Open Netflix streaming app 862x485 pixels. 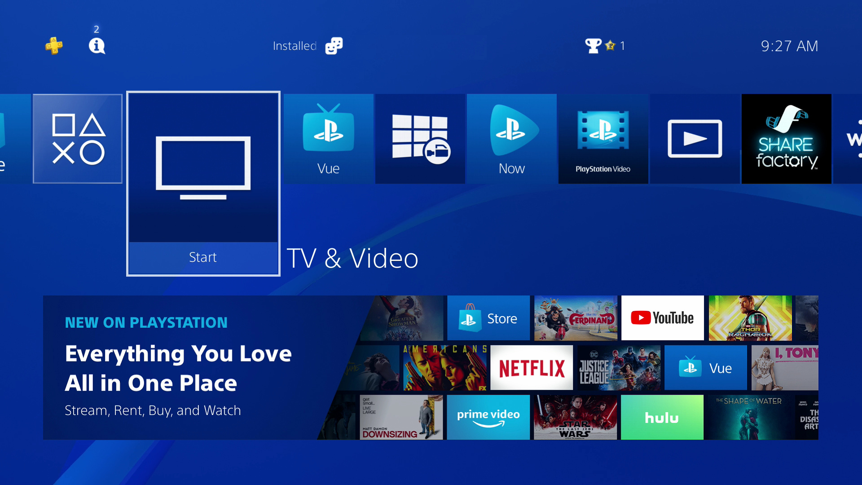click(x=532, y=367)
